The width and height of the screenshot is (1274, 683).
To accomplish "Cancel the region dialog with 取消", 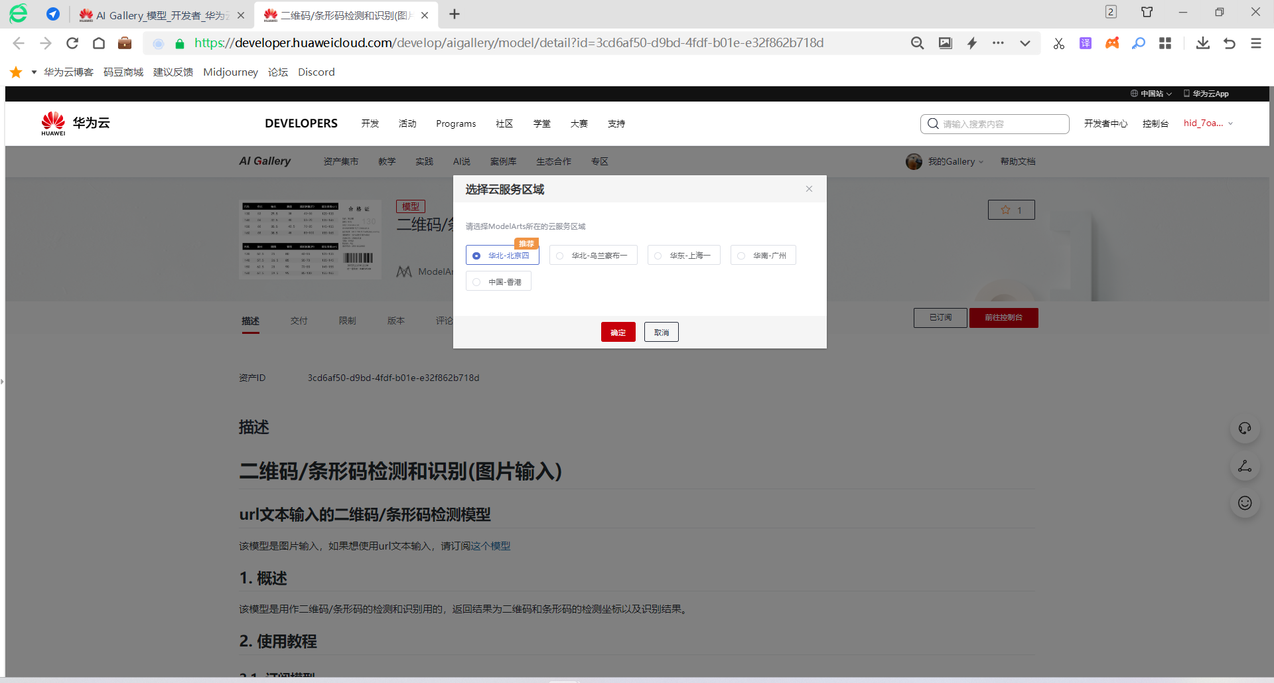I will (x=662, y=332).
